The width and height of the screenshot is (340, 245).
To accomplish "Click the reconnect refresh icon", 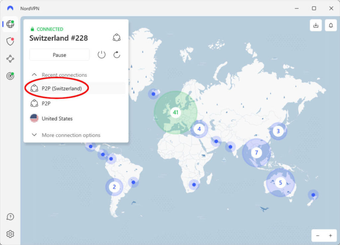I will [117, 55].
